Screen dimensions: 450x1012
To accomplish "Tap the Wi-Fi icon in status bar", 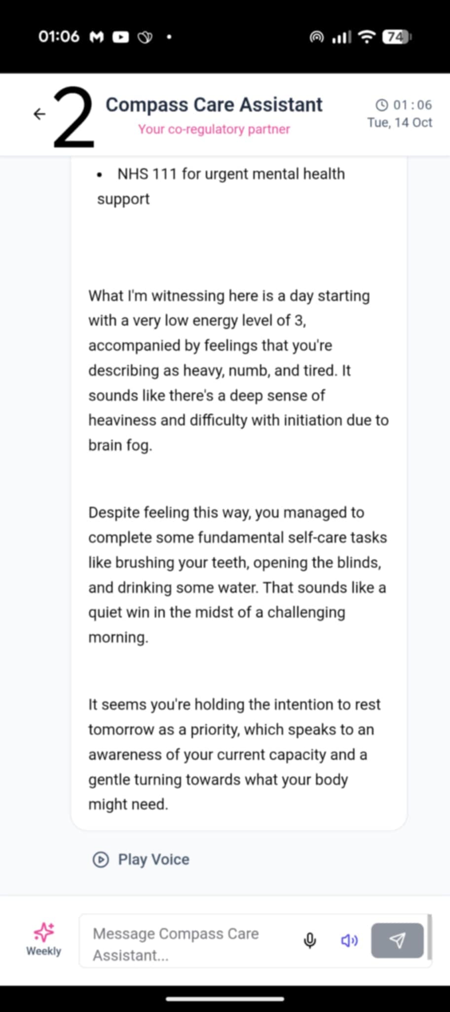I will coord(366,37).
